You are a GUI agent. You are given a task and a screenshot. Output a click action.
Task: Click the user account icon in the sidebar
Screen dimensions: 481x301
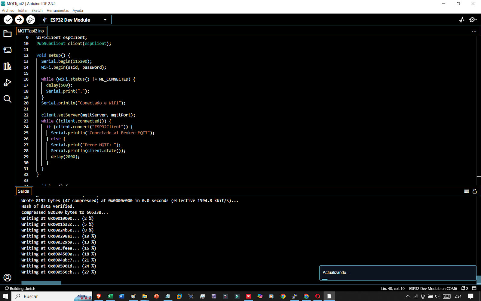[x=8, y=278]
